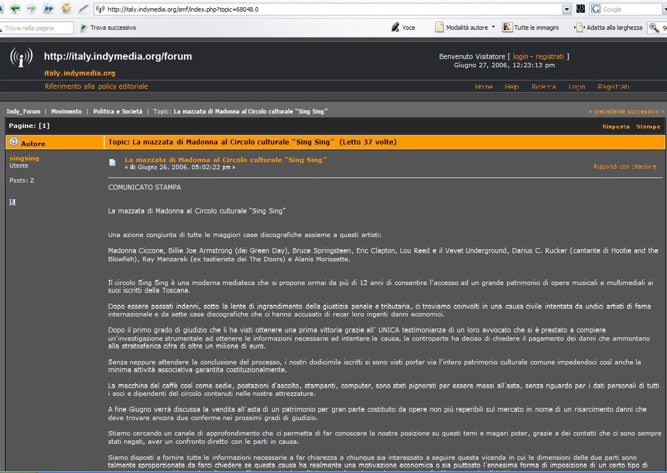Click the zoom magnifier icon

click(654, 28)
